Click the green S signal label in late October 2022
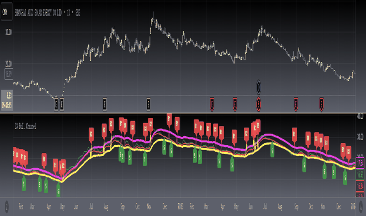This screenshot has height=216, width=366. (x=145, y=159)
